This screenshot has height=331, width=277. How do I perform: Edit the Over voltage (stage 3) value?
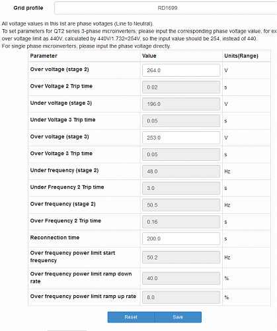(181, 138)
